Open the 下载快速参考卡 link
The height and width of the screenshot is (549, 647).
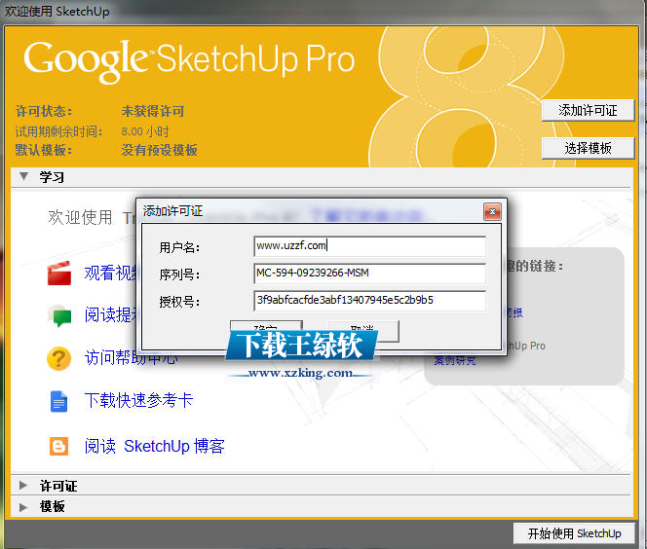pos(138,400)
